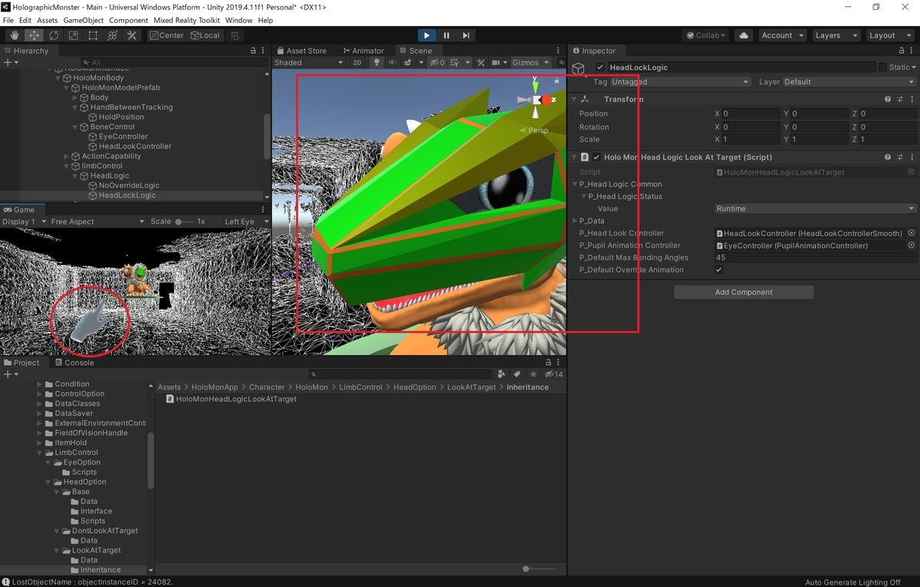The width and height of the screenshot is (920, 587).
Task: Open the Gizmos dropdown
Action: pyautogui.click(x=530, y=63)
